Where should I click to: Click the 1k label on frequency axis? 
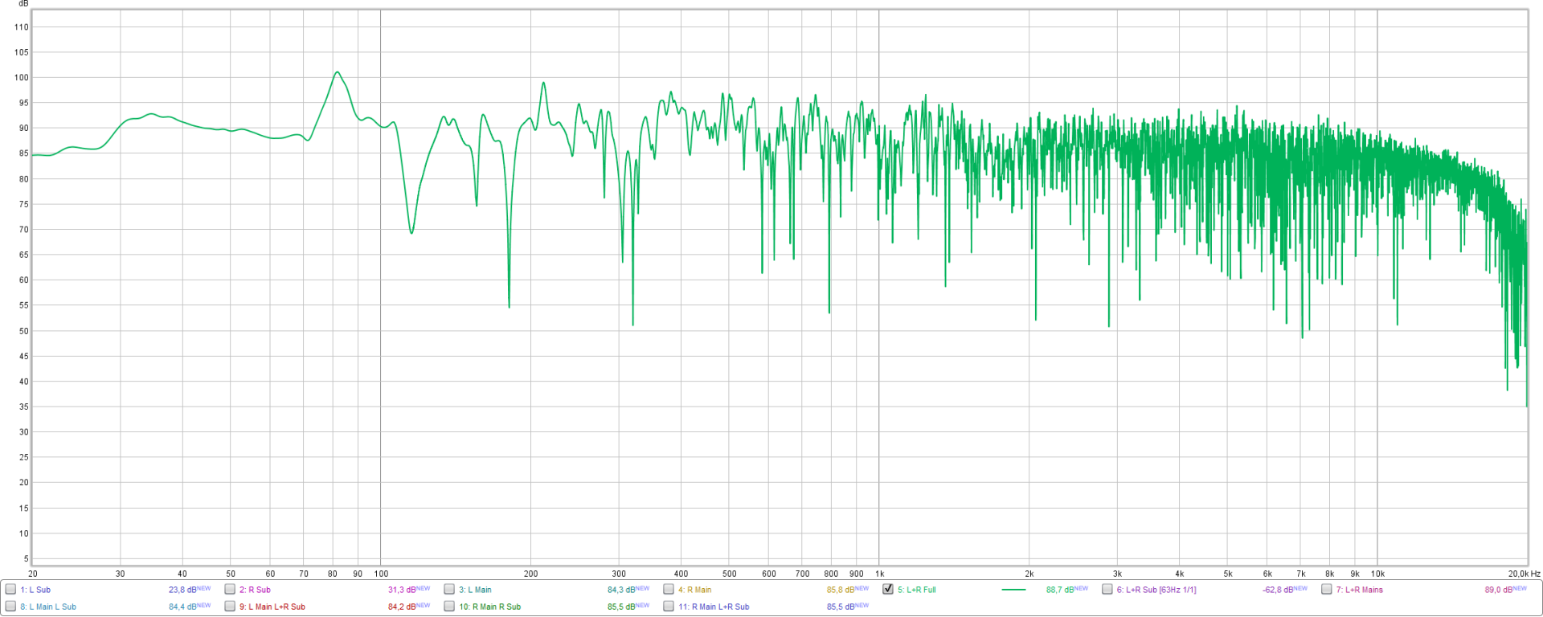(879, 574)
